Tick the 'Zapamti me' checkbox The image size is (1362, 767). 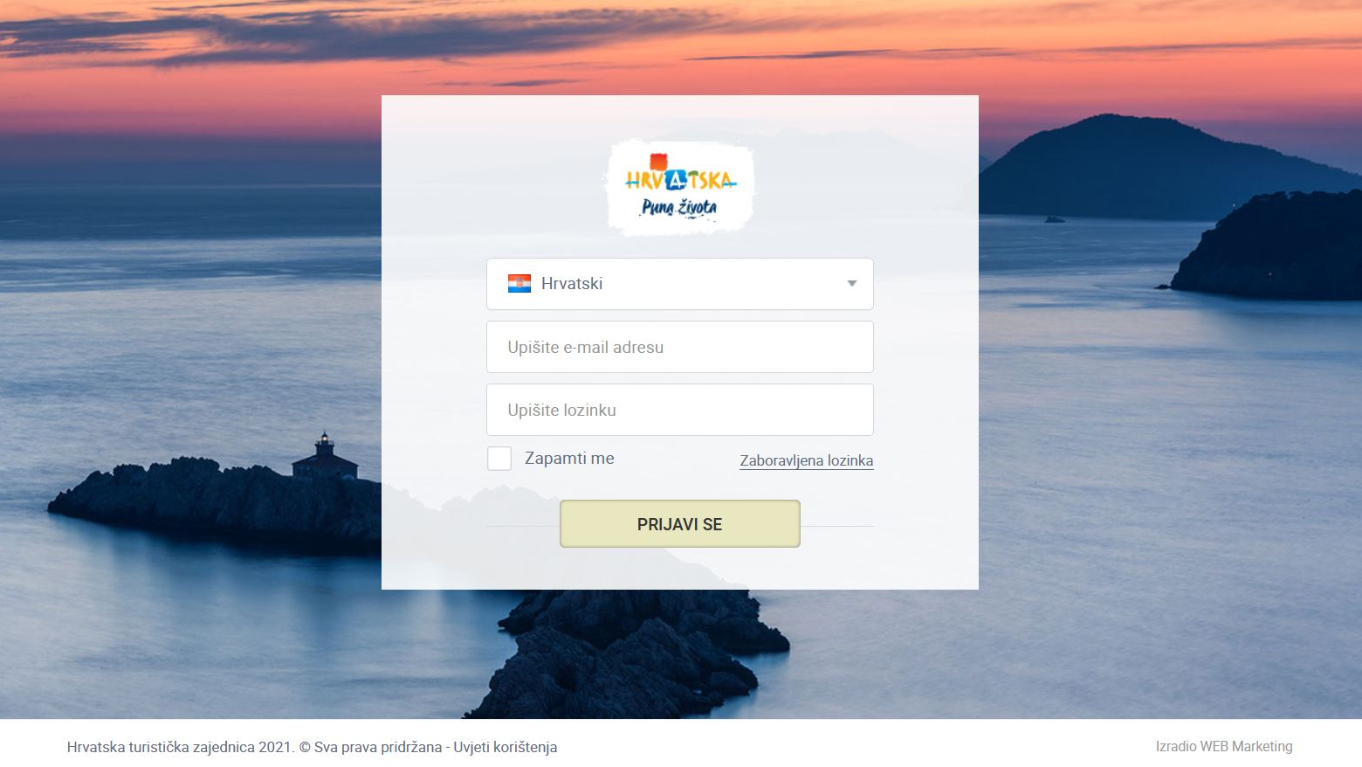pyautogui.click(x=499, y=459)
